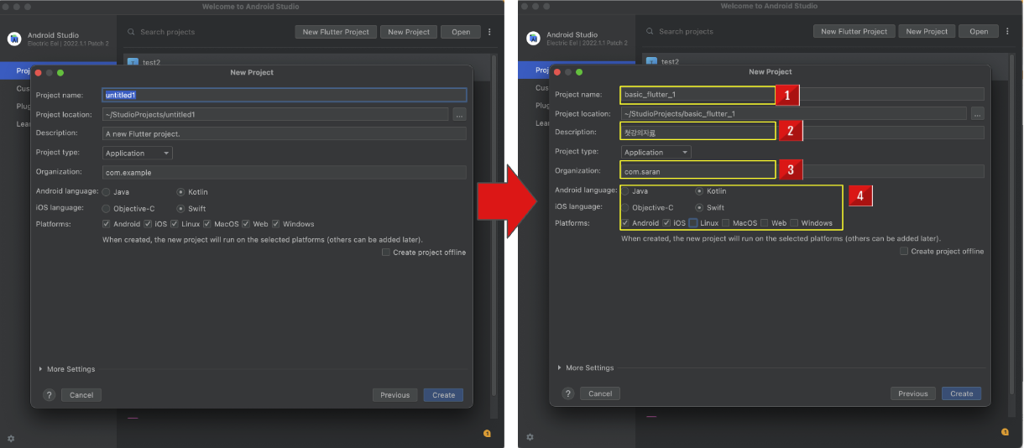Viewport: 1024px width, 448px height.
Task: Expand More Settings in the untitled1 dialog
Action: point(67,369)
